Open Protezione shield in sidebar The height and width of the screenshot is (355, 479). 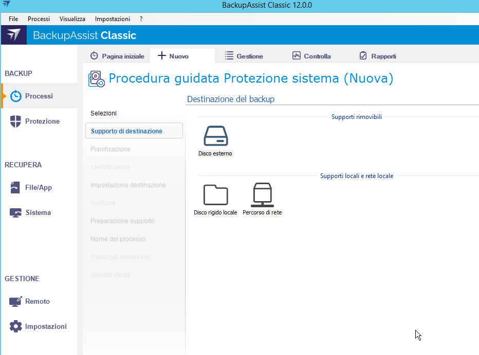(42, 121)
